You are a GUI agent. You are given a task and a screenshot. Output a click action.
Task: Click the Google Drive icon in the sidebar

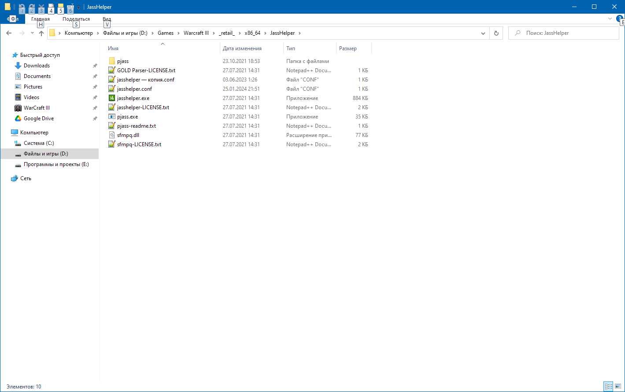[18, 118]
